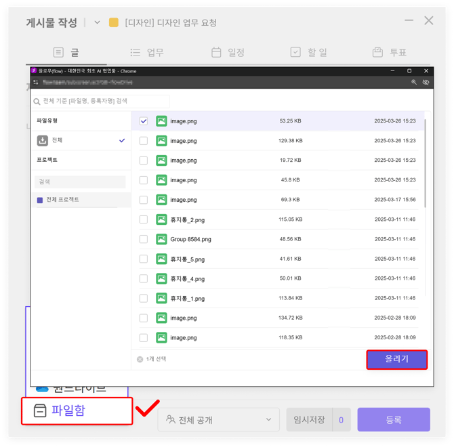Click the yellow project color square
This screenshot has height=447, width=454.
[x=114, y=22]
